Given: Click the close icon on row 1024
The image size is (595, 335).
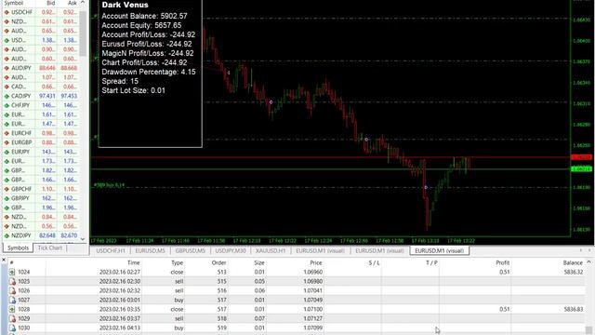Looking at the screenshot, I should (12, 272).
